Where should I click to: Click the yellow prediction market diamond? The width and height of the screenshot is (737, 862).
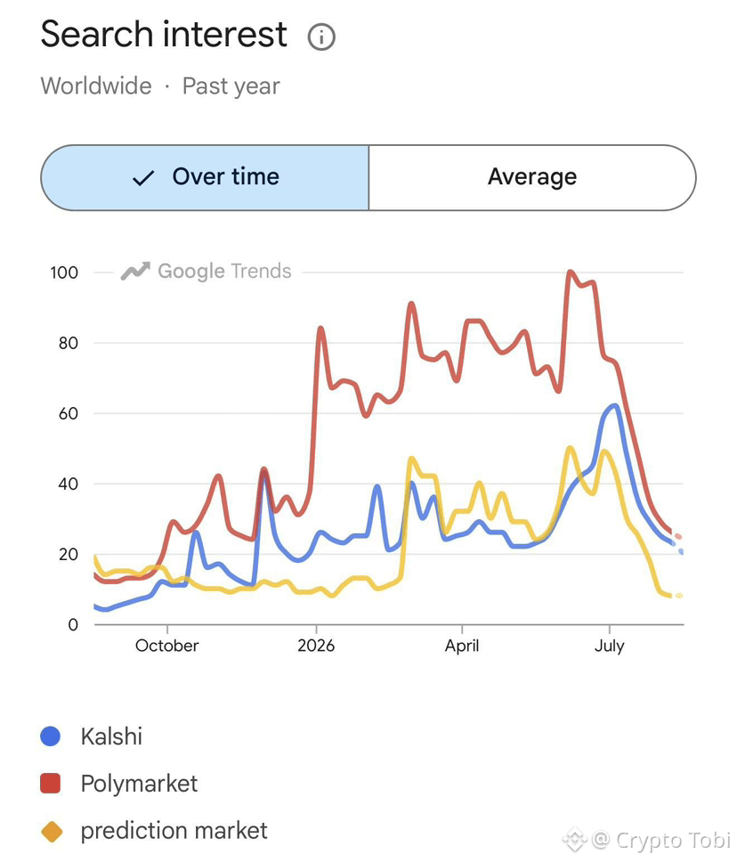point(52,831)
